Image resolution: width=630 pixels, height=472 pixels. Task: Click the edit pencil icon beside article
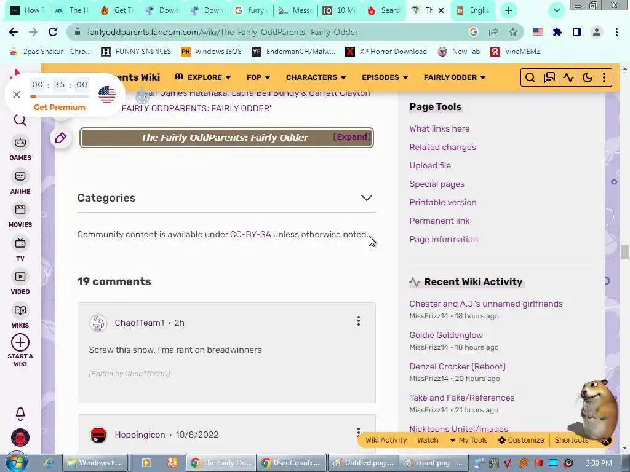(61, 138)
